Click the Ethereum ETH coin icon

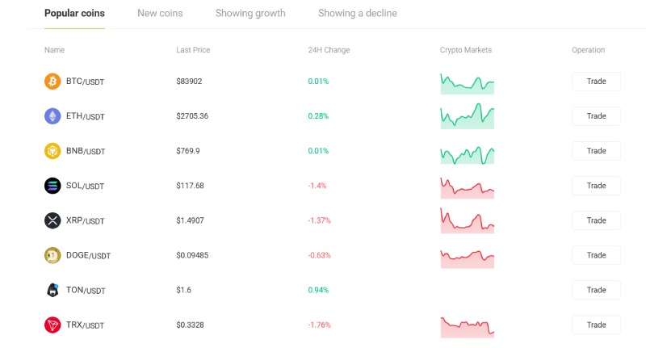52,116
